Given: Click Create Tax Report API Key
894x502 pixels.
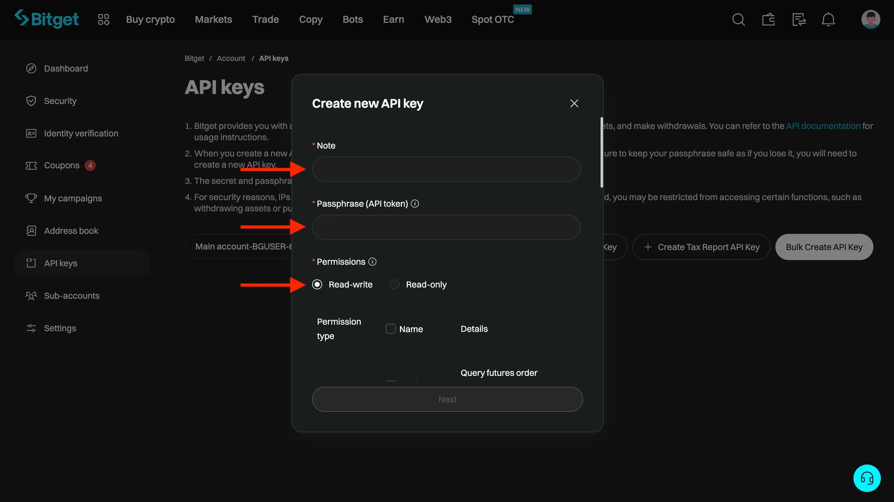Looking at the screenshot, I should click(x=701, y=247).
